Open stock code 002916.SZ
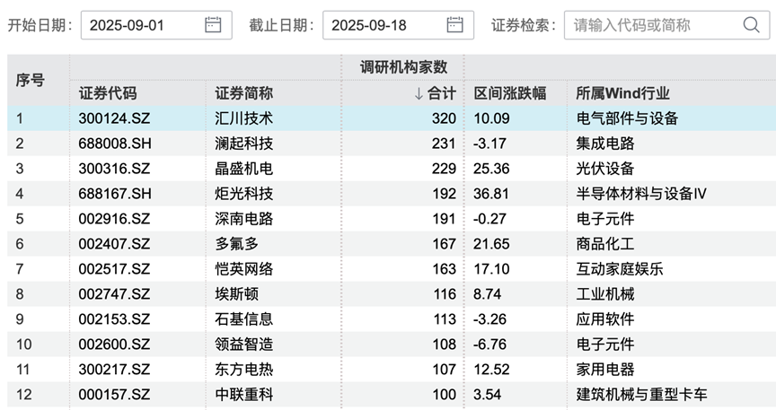776x410 pixels. click(113, 218)
